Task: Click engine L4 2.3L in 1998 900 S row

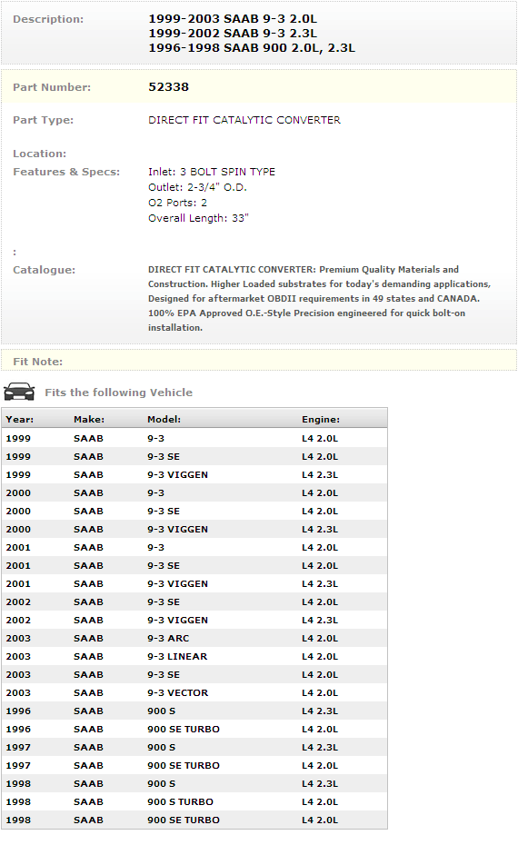Action: [x=320, y=784]
